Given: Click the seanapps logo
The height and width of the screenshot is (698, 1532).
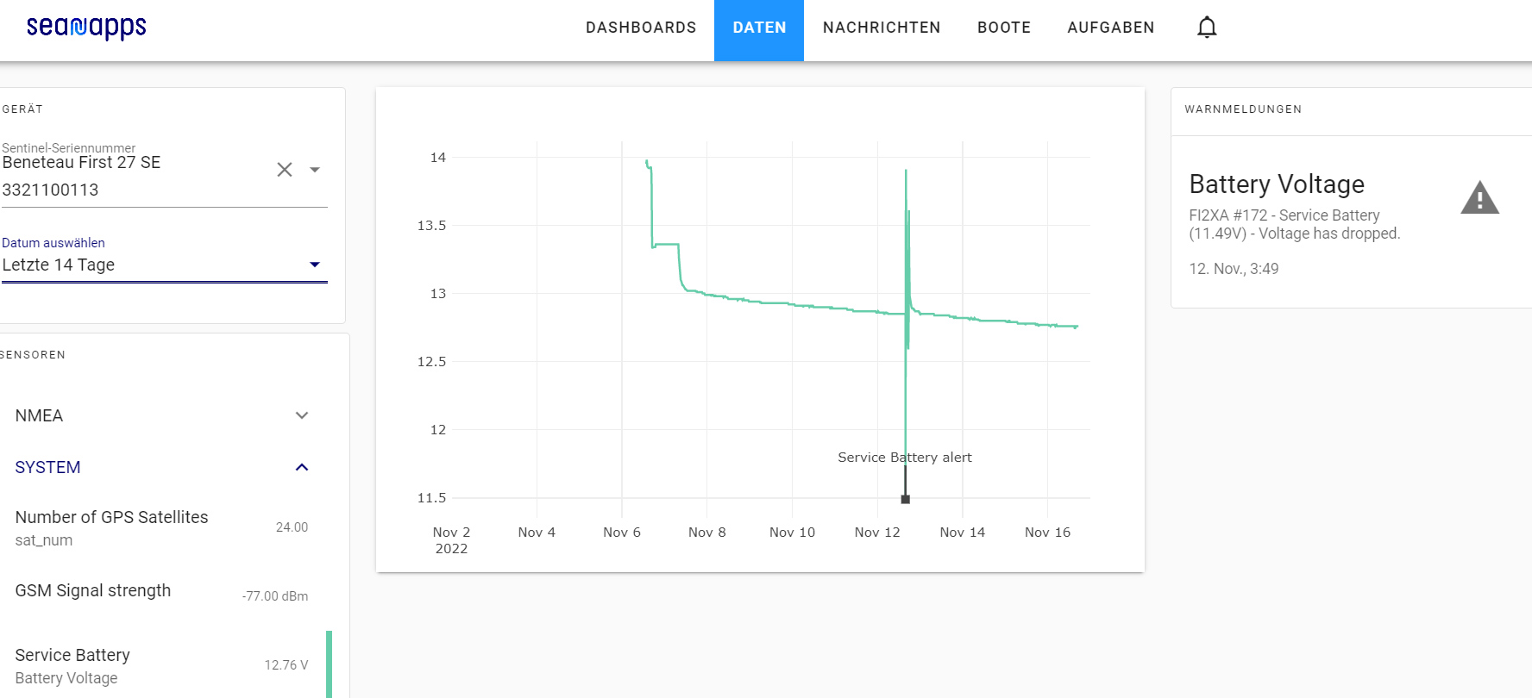Looking at the screenshot, I should click(x=86, y=28).
